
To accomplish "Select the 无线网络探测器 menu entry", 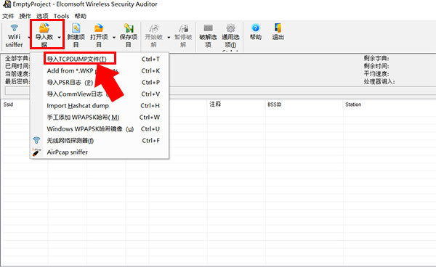I will tap(100, 141).
